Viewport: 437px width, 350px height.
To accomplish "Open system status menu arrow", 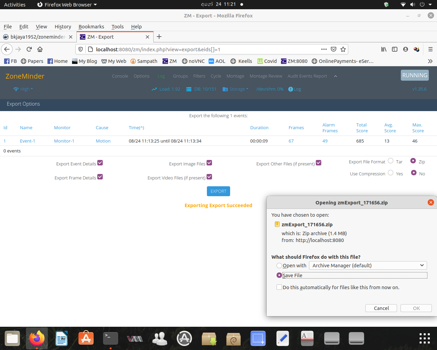I will 431,4.
